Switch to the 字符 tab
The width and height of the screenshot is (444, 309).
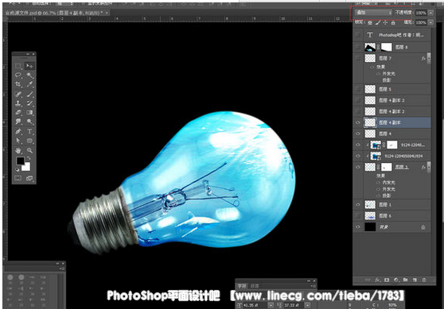pos(242,286)
